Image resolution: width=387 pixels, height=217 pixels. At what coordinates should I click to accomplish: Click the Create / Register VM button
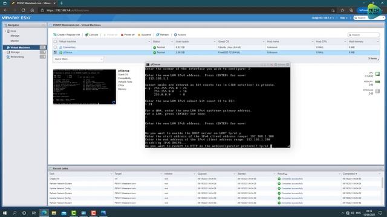click(x=67, y=35)
